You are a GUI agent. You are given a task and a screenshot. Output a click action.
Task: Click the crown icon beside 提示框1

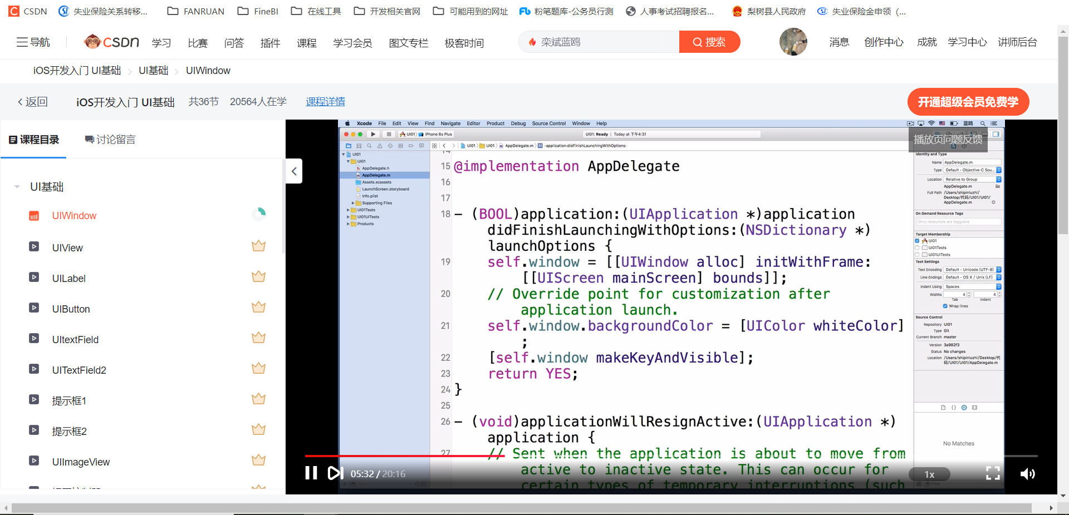click(258, 399)
